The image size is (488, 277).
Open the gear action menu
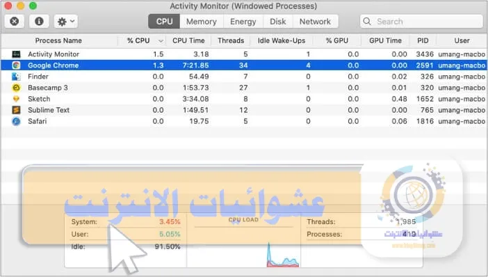66,22
